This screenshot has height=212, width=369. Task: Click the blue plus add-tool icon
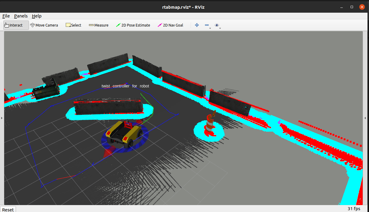197,25
